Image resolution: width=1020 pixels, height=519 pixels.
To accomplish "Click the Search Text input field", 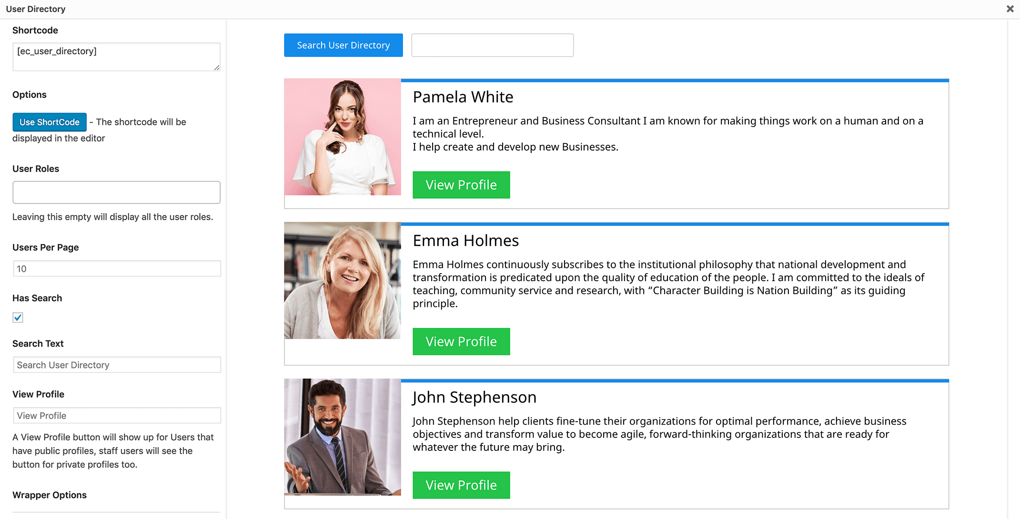I will 117,365.
